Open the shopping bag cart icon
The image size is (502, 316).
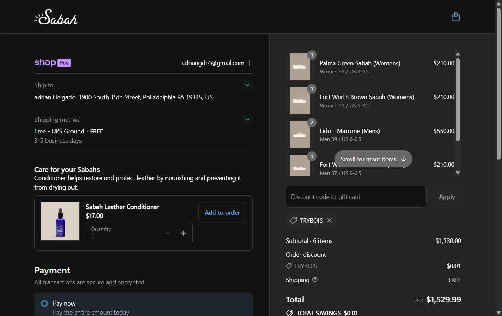pyautogui.click(x=456, y=17)
